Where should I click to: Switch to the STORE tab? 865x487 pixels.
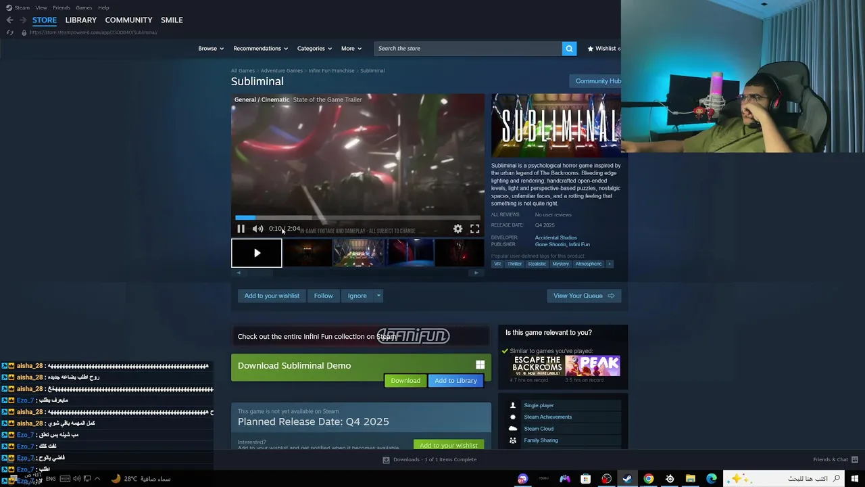[45, 20]
